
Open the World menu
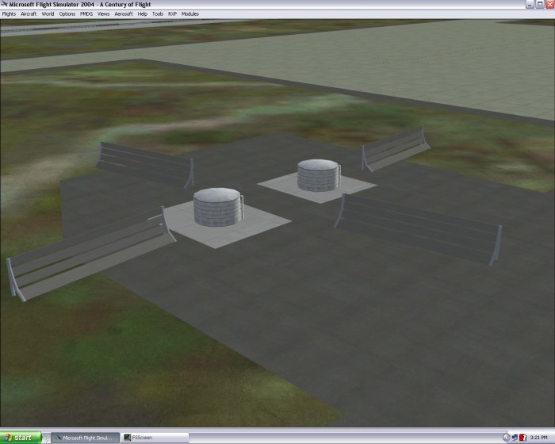(x=48, y=14)
